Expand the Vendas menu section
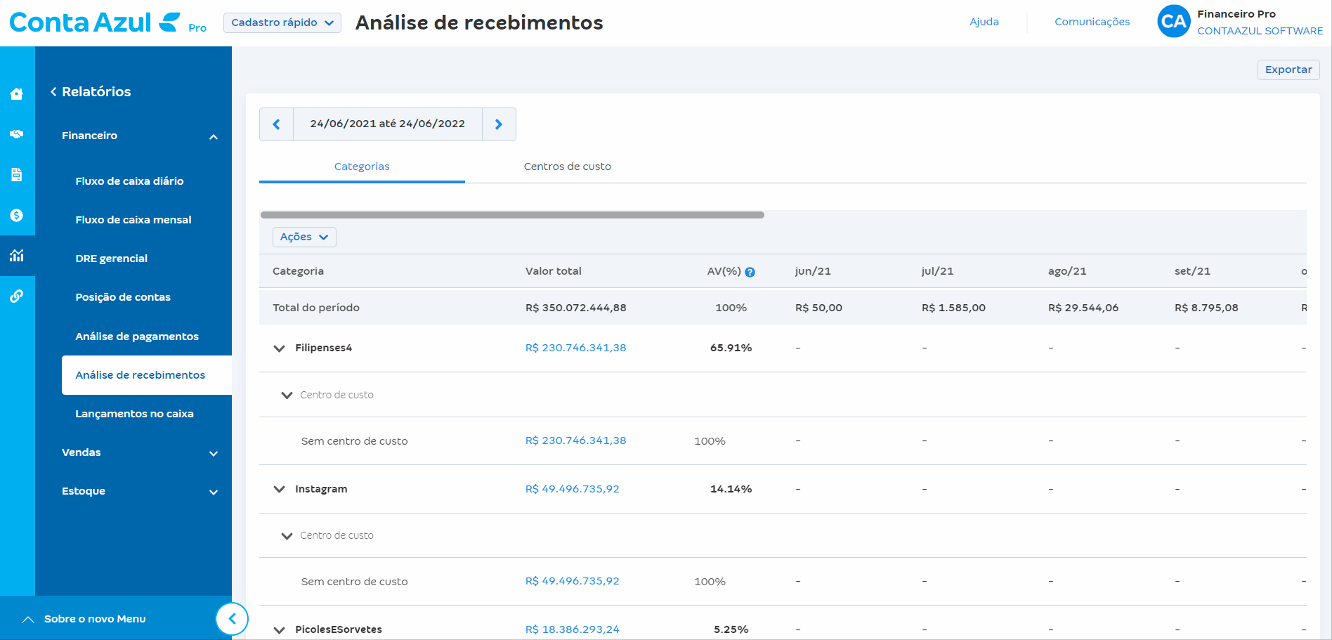 (214, 454)
